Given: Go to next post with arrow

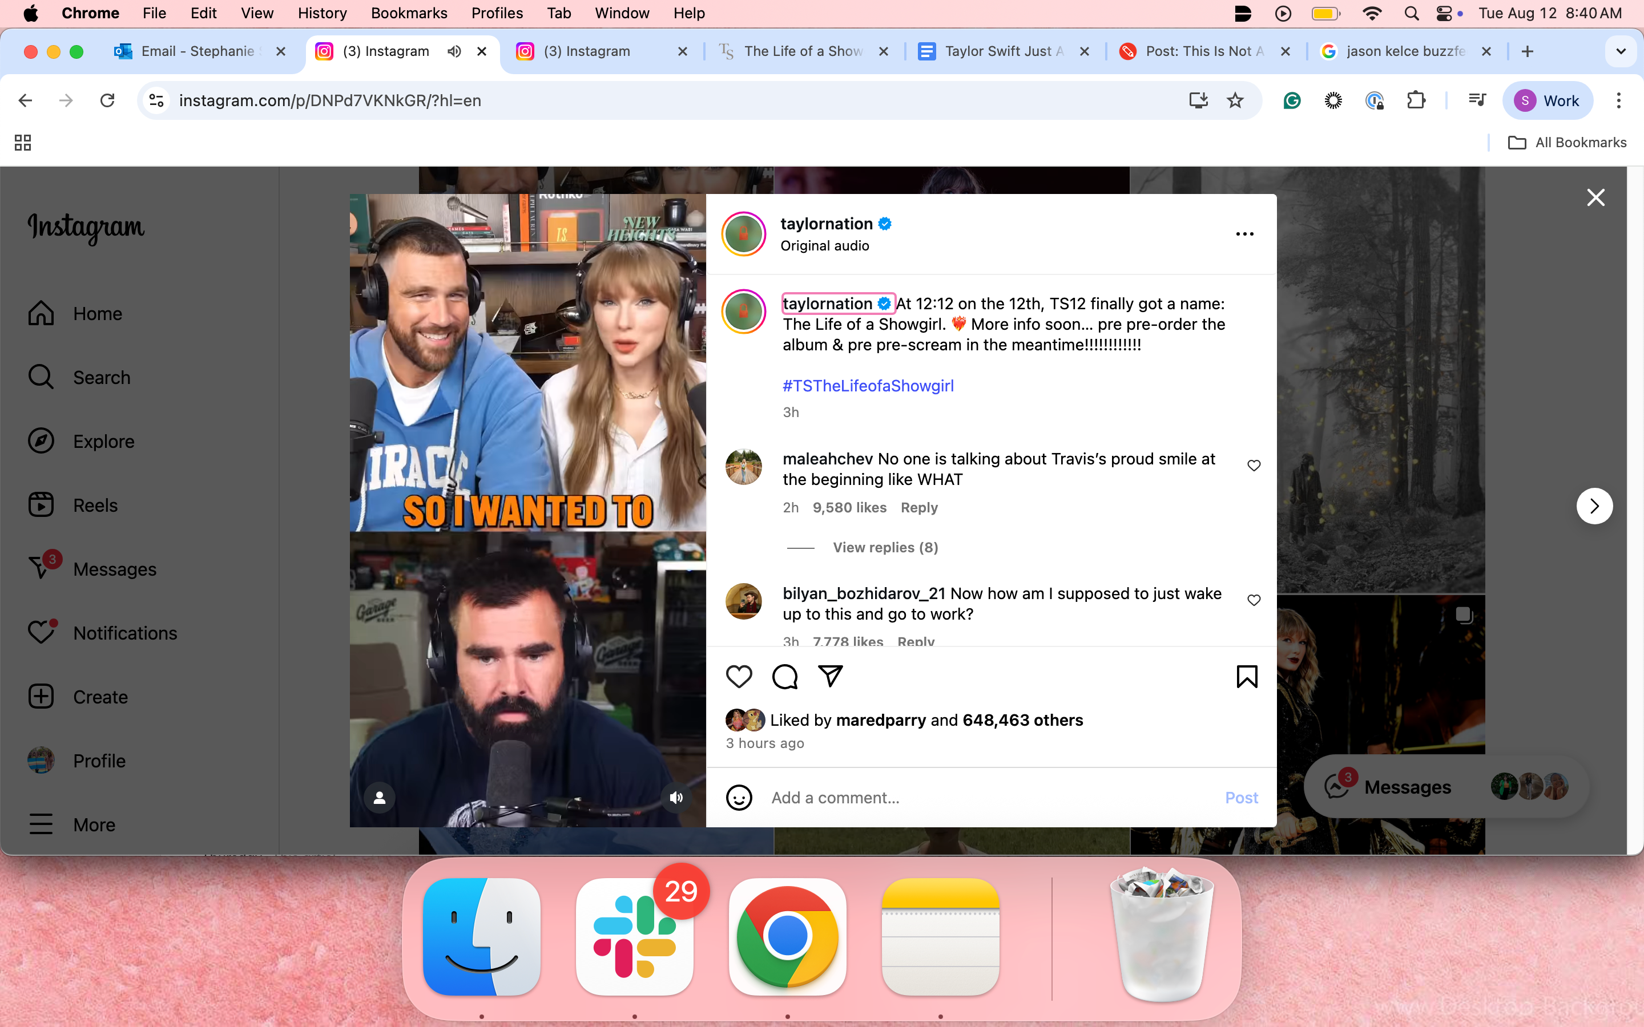Looking at the screenshot, I should pyautogui.click(x=1594, y=506).
